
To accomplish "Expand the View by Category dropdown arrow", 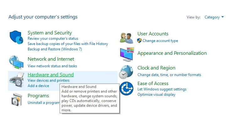I will pos(222,17).
